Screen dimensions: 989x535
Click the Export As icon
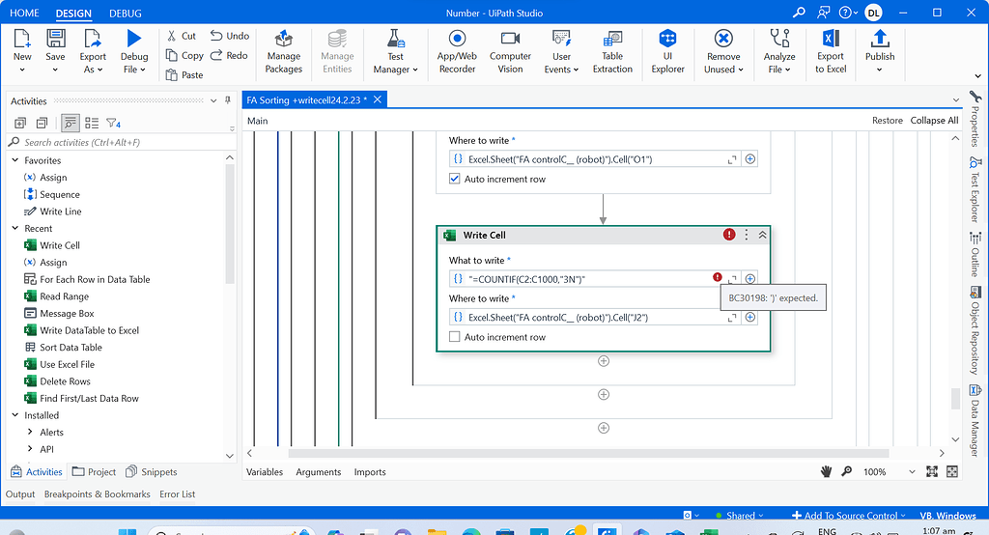(93, 39)
